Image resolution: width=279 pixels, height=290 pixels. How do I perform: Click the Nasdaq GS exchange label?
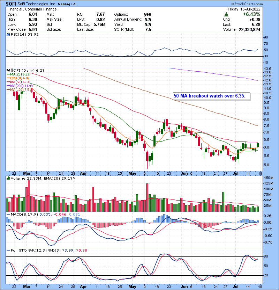[67, 4]
